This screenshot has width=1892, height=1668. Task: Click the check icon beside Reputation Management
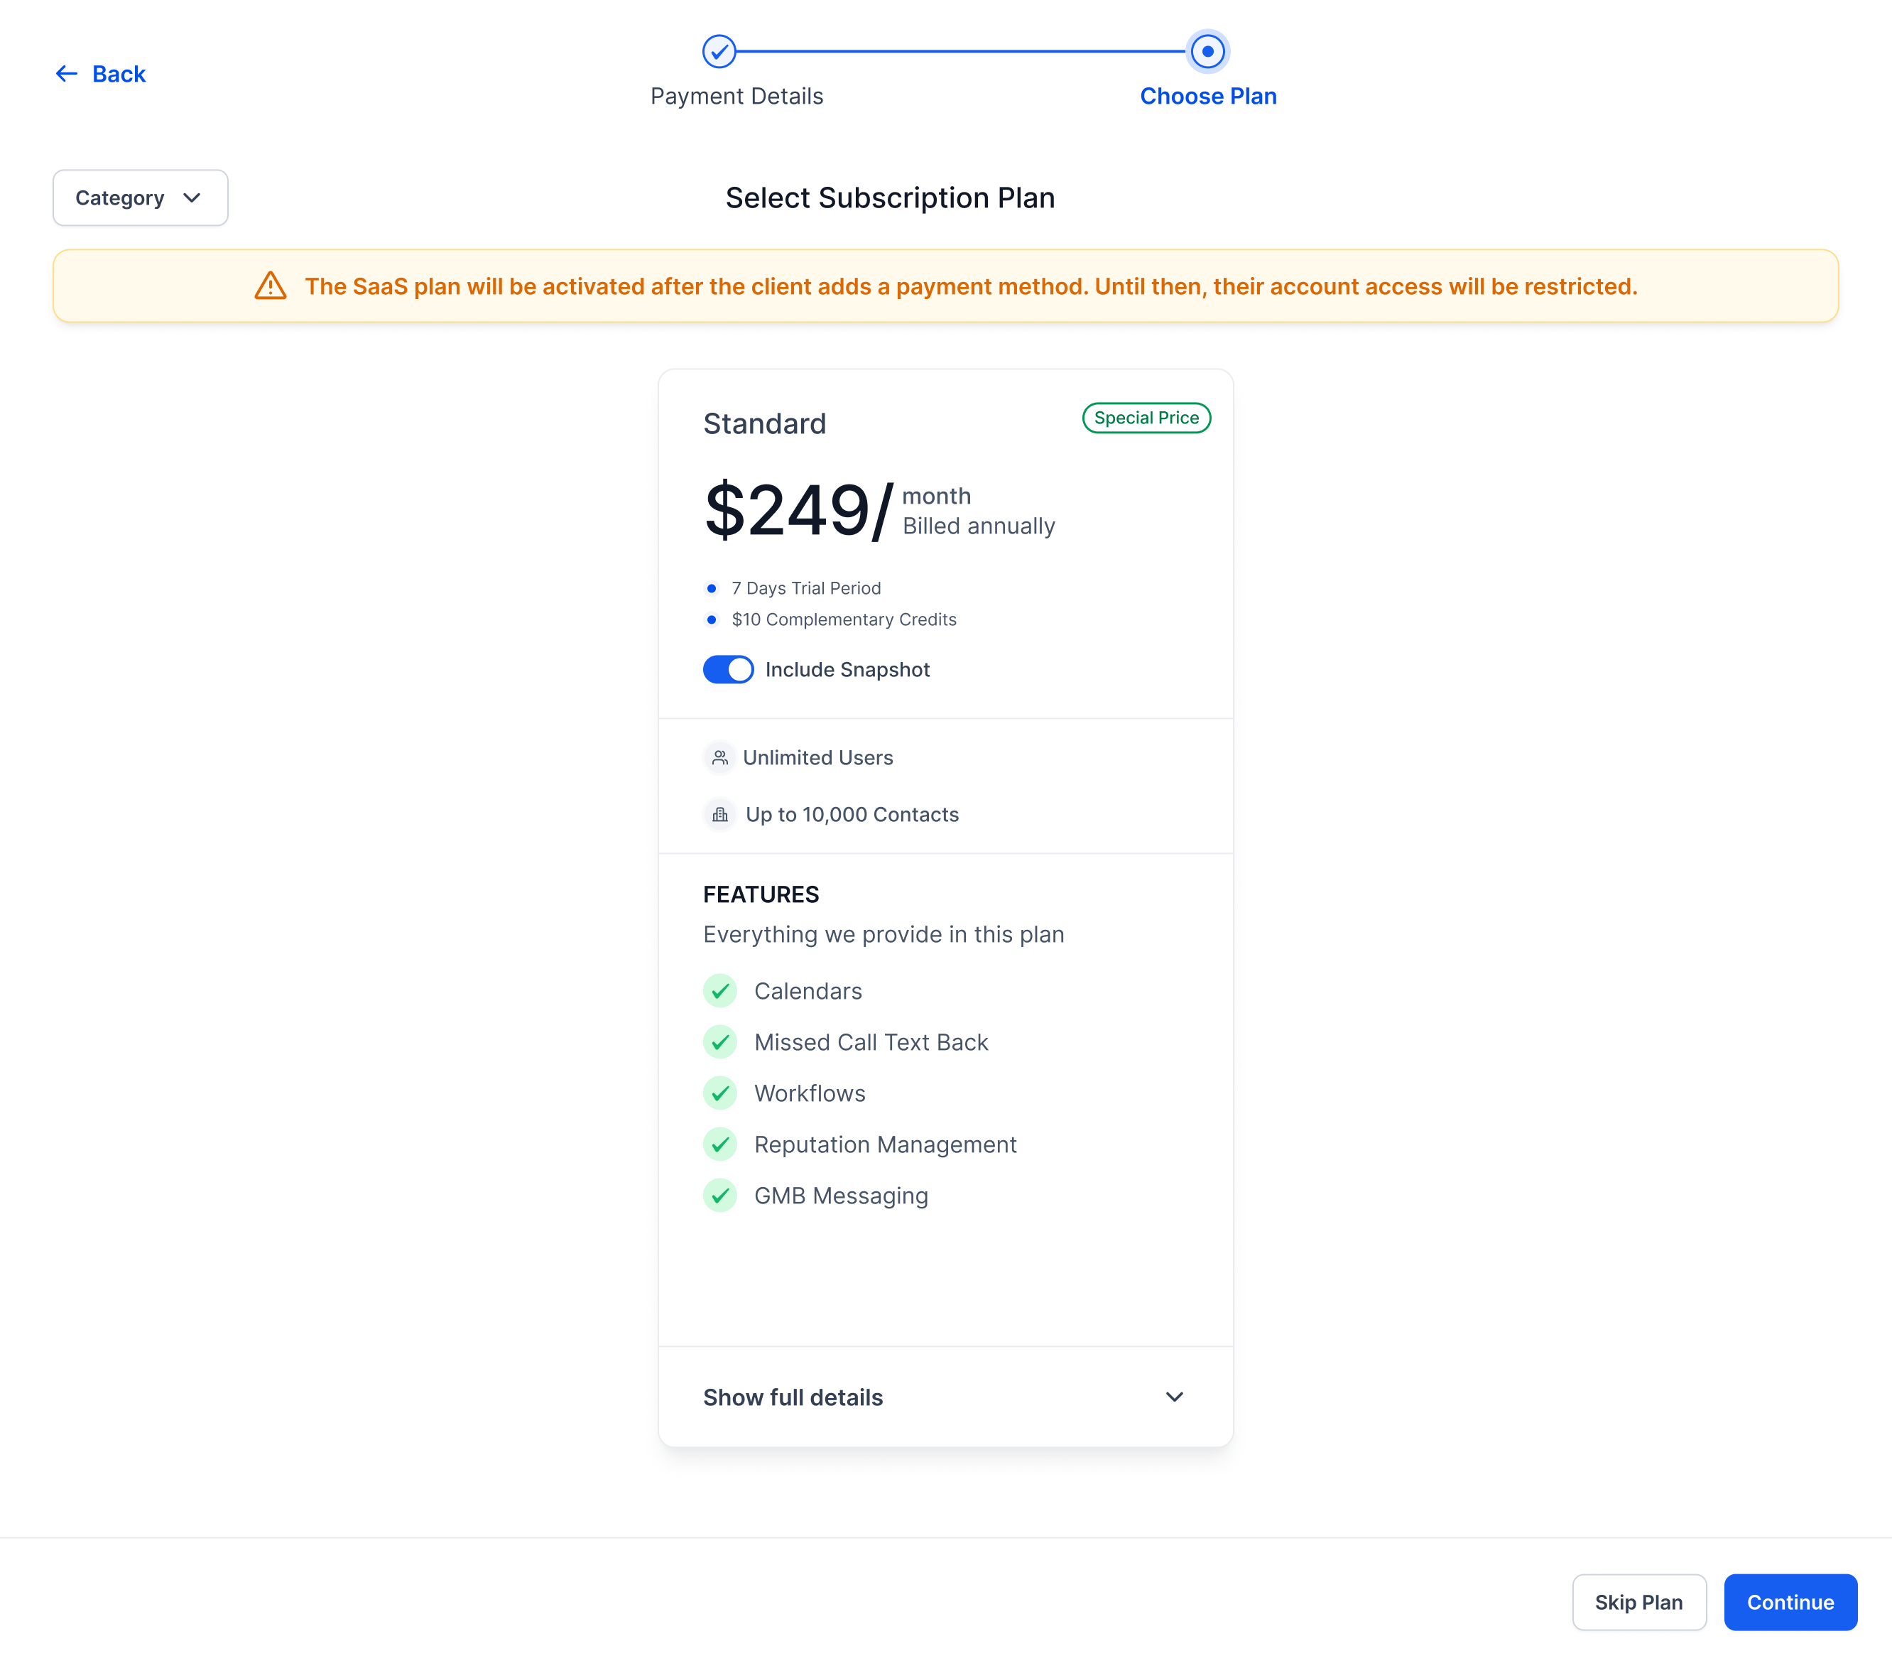[x=720, y=1145]
